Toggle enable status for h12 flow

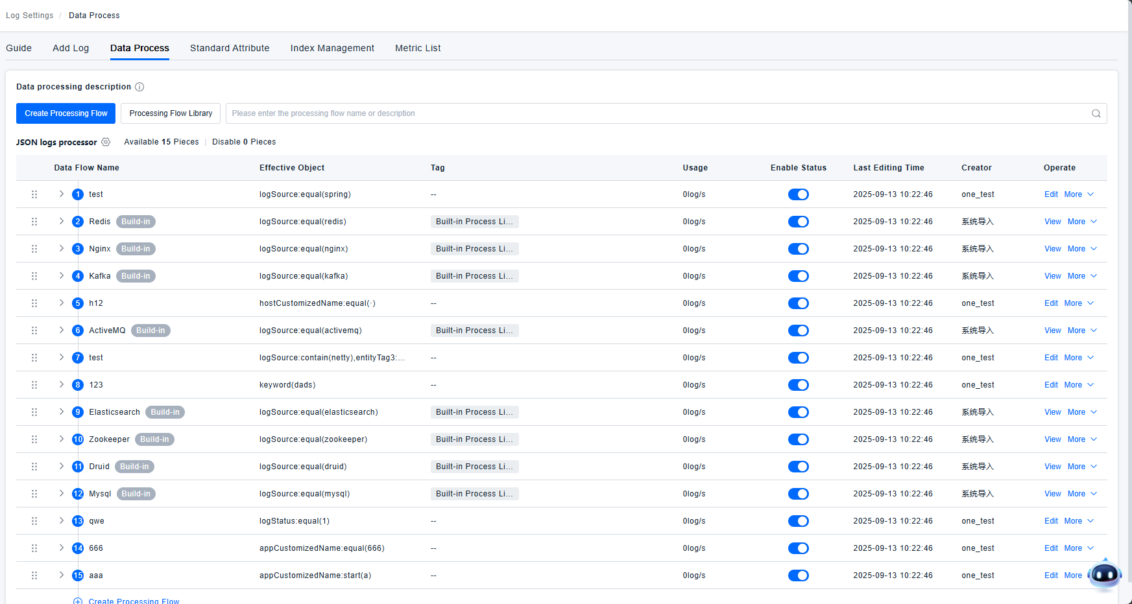click(798, 303)
